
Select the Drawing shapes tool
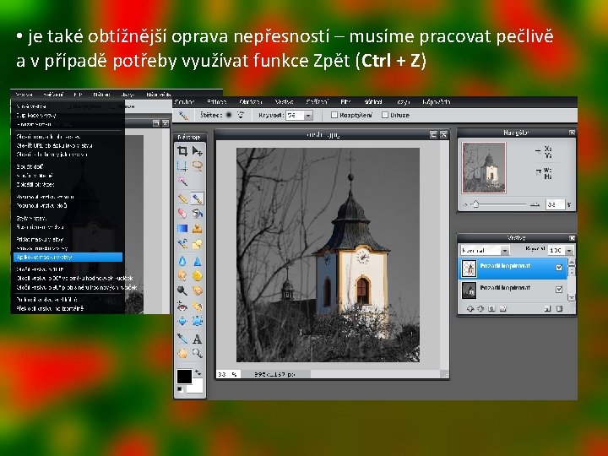[x=198, y=244]
